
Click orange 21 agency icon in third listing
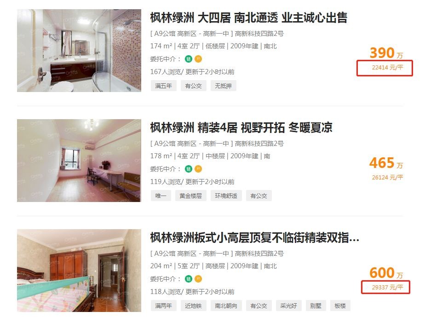pyautogui.click(x=198, y=279)
